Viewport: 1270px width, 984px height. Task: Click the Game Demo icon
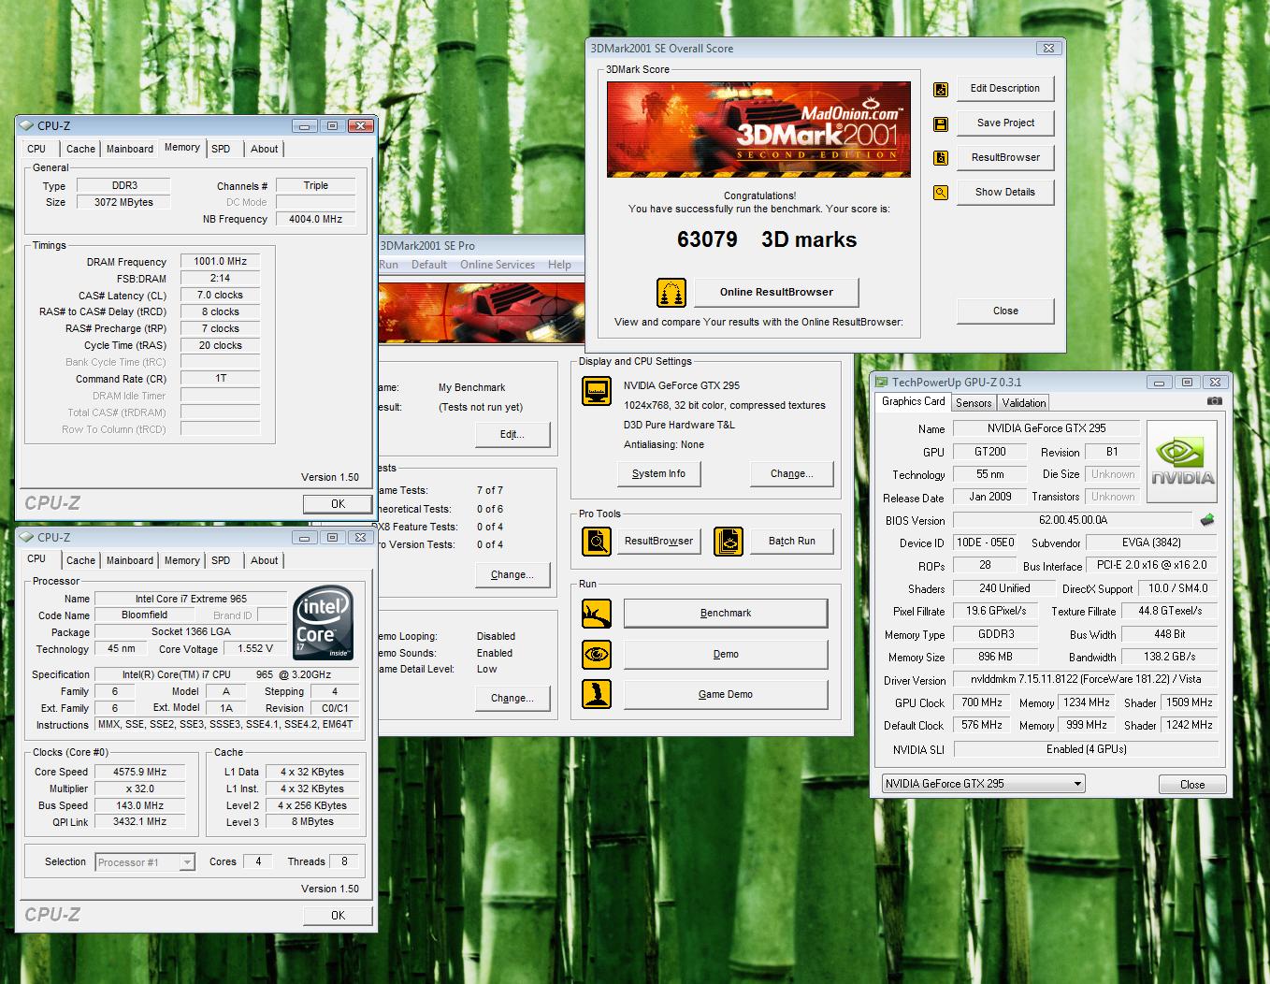[597, 694]
